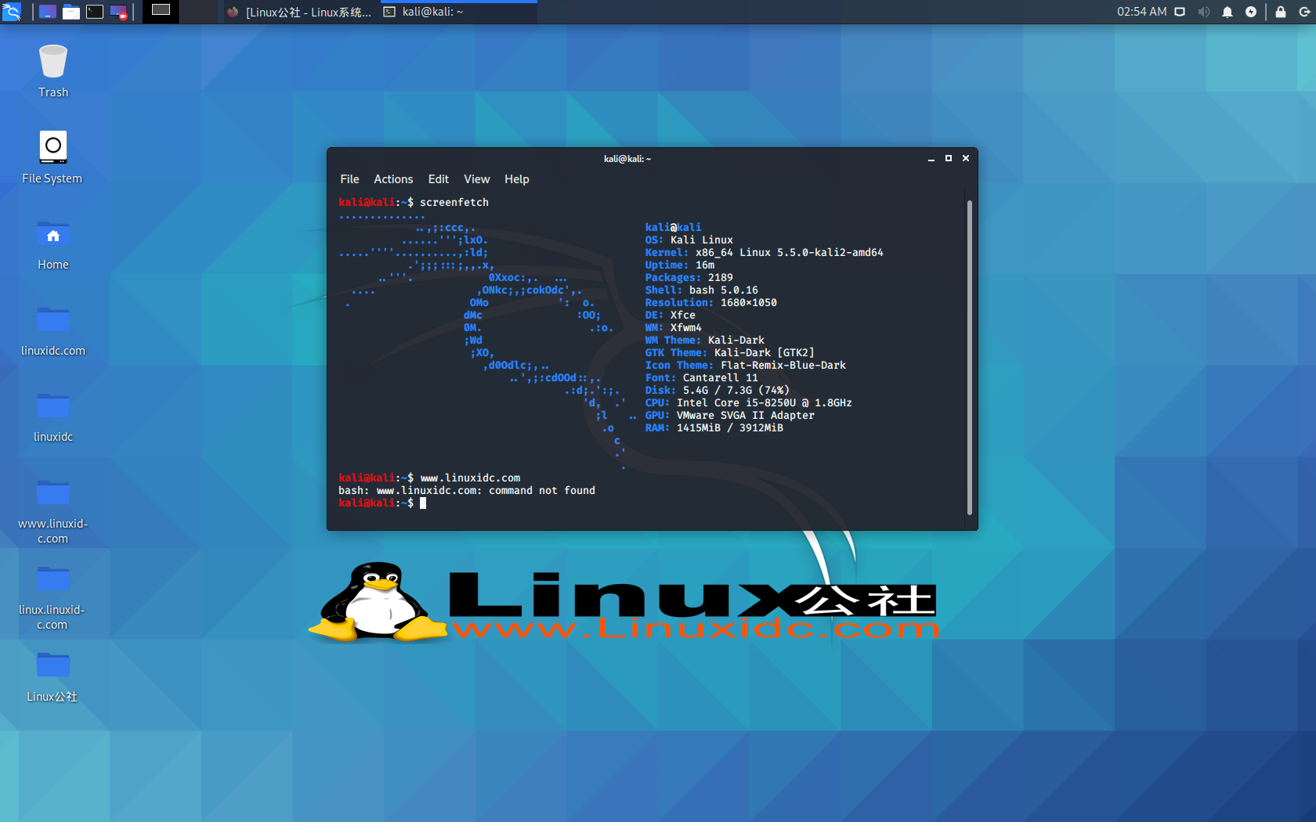The image size is (1316, 822).
Task: Click the CPU Intel Core i5-8250U line
Action: 749,403
